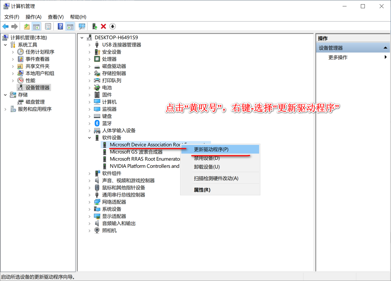Open the 操作(A) menu
This screenshot has width=391, height=281.
pos(33,17)
